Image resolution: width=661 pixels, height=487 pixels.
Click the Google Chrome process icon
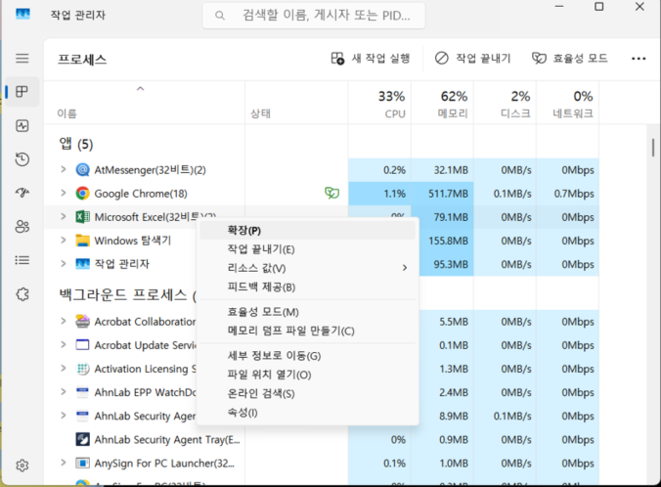point(82,194)
